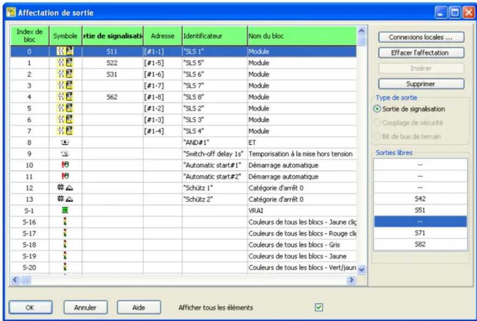The width and height of the screenshot is (477, 321).
Task: Click the [#1-7] address cell
Action: [x=163, y=85]
